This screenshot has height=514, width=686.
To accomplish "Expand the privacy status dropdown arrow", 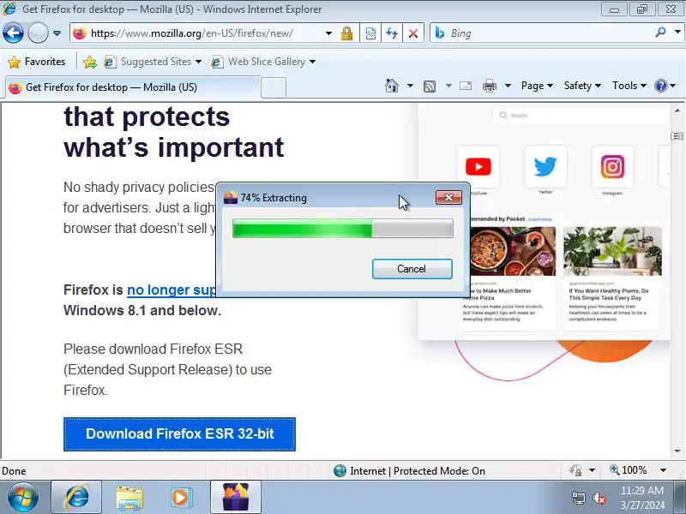I will 592,470.
